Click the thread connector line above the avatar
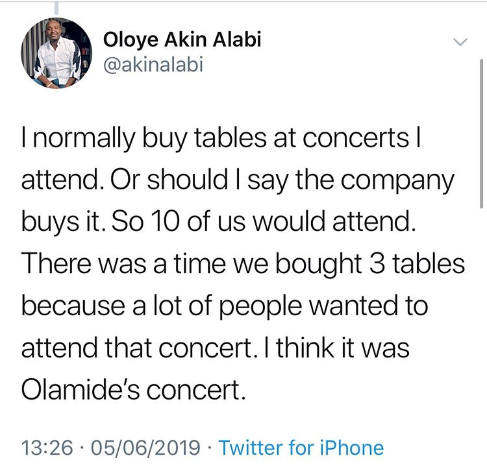487x469 pixels. [x=56, y=9]
